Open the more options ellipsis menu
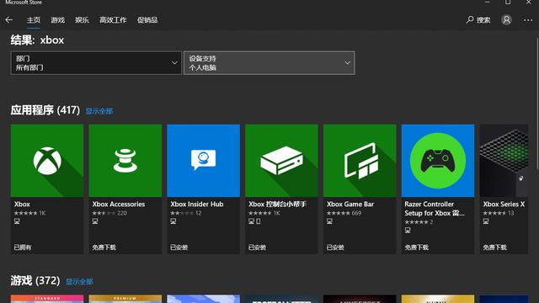 coord(528,20)
